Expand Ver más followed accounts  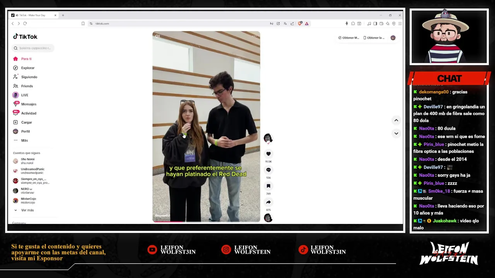pos(24,210)
